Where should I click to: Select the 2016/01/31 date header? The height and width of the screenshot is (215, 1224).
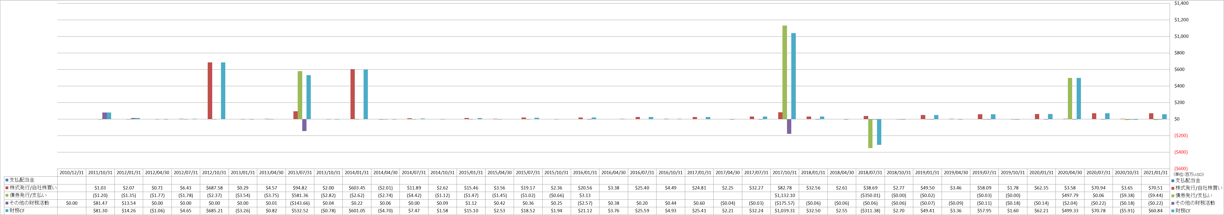(585, 173)
